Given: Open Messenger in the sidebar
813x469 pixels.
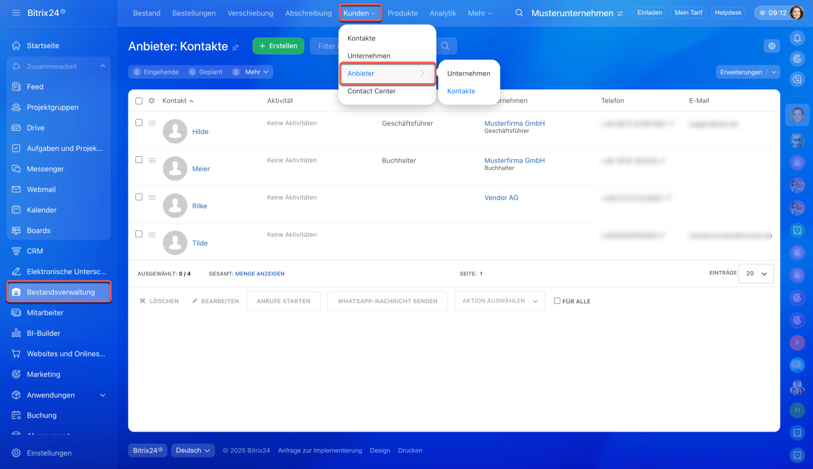Looking at the screenshot, I should [45, 169].
